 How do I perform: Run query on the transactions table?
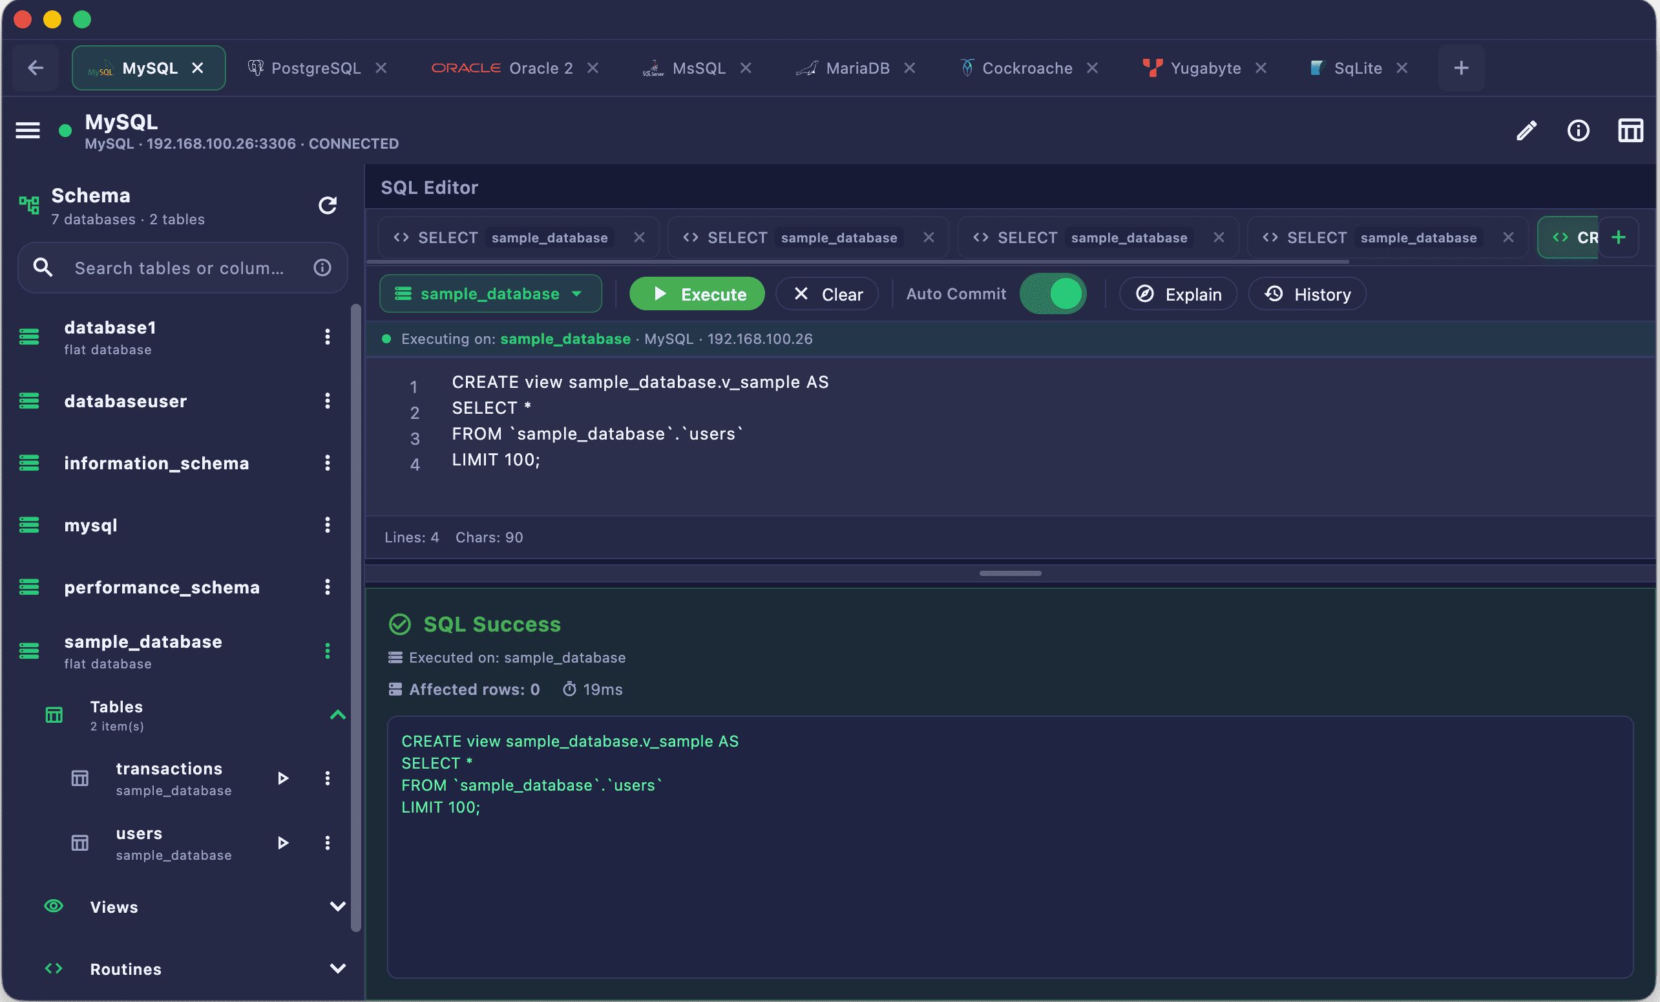point(283,778)
